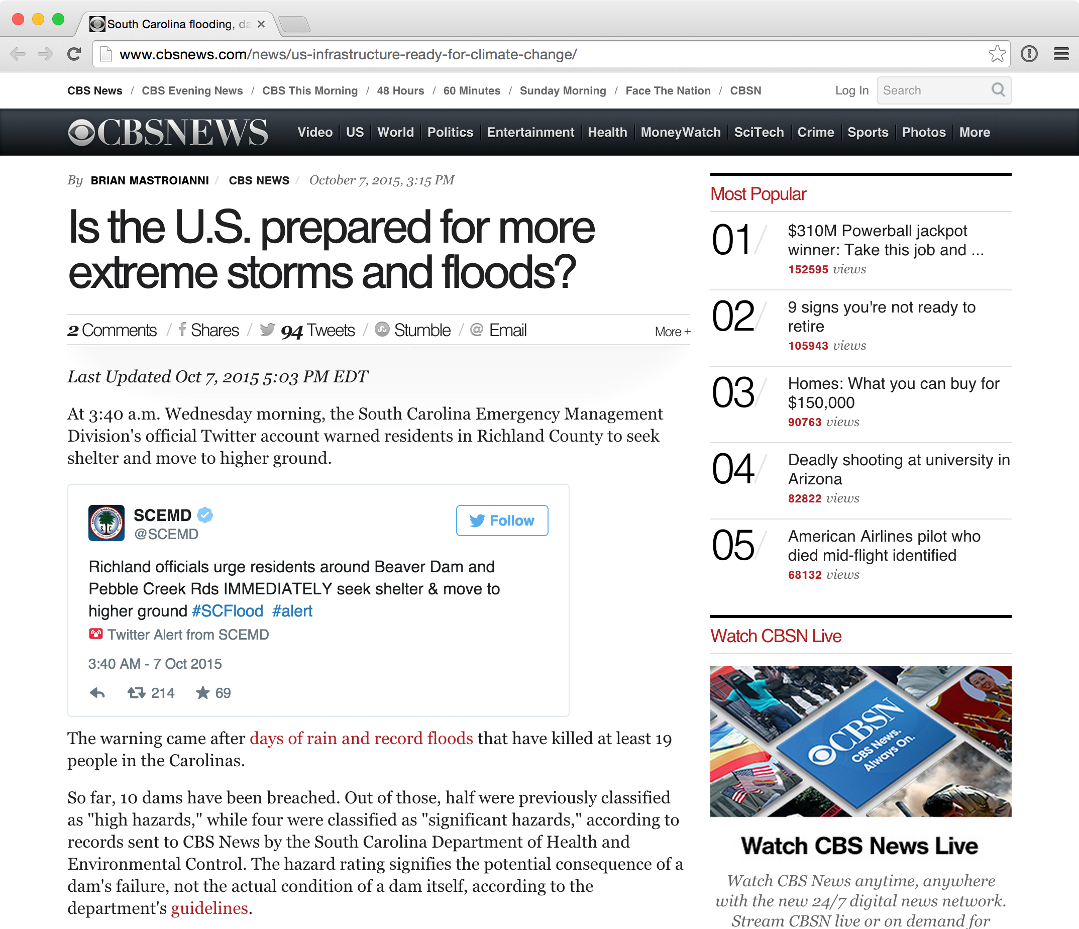Favorite the tweet with star icon
1079x929 pixels.
tap(202, 693)
